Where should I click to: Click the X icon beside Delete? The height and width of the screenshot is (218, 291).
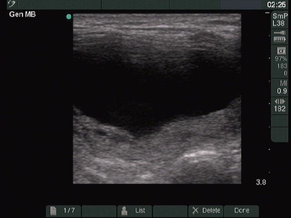195,211
